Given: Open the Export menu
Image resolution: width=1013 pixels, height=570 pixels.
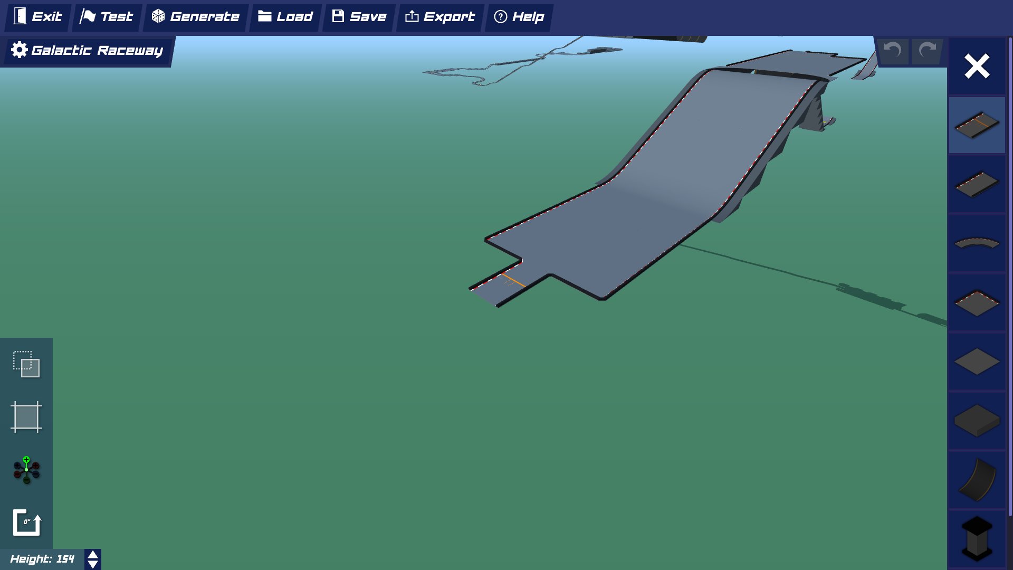Looking at the screenshot, I should tap(439, 17).
